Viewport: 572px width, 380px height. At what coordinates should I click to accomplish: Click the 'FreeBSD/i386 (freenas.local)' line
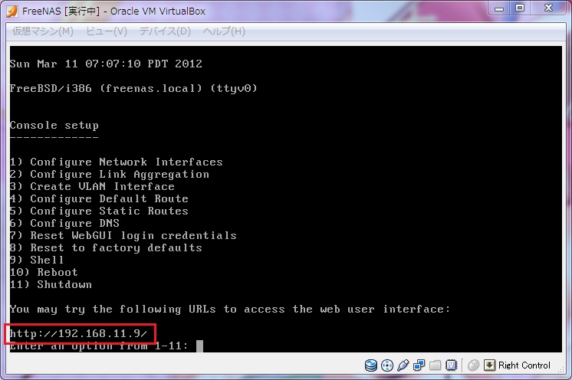133,88
